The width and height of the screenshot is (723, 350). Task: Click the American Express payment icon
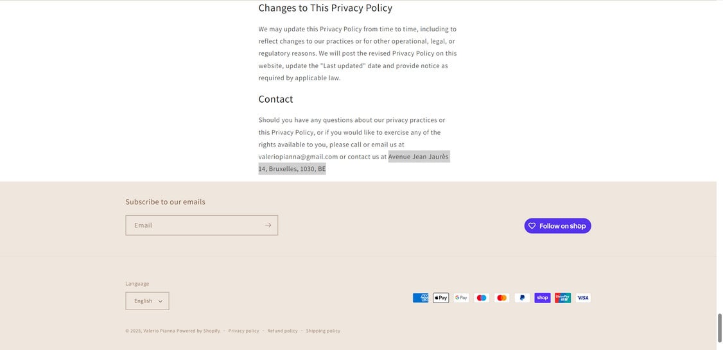click(421, 298)
